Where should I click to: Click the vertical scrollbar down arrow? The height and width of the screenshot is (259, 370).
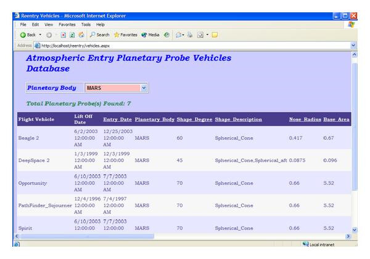(355, 230)
